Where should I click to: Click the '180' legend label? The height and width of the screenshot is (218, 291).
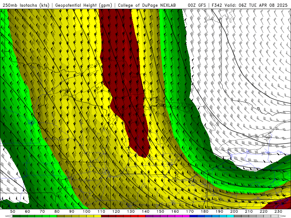tap(204, 211)
